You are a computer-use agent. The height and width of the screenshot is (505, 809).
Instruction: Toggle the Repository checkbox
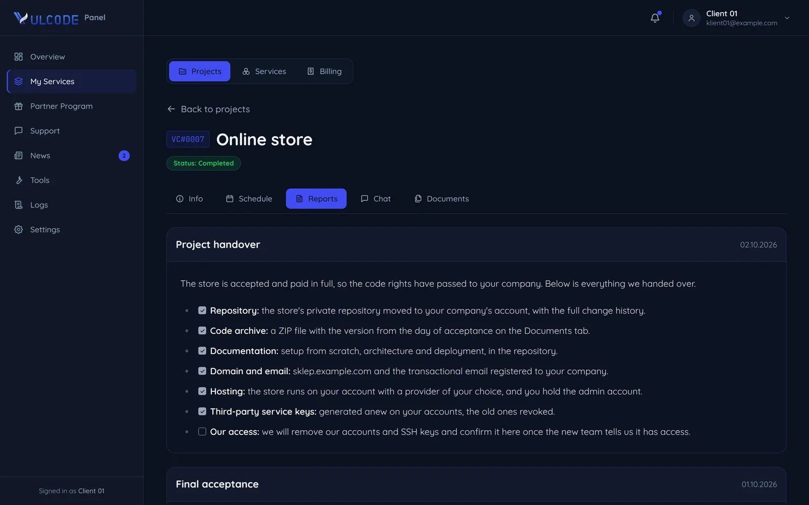[202, 311]
